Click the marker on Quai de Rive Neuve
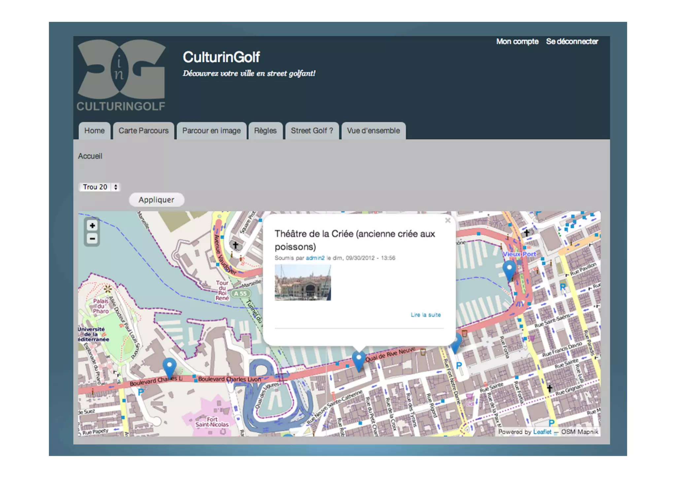 358,360
